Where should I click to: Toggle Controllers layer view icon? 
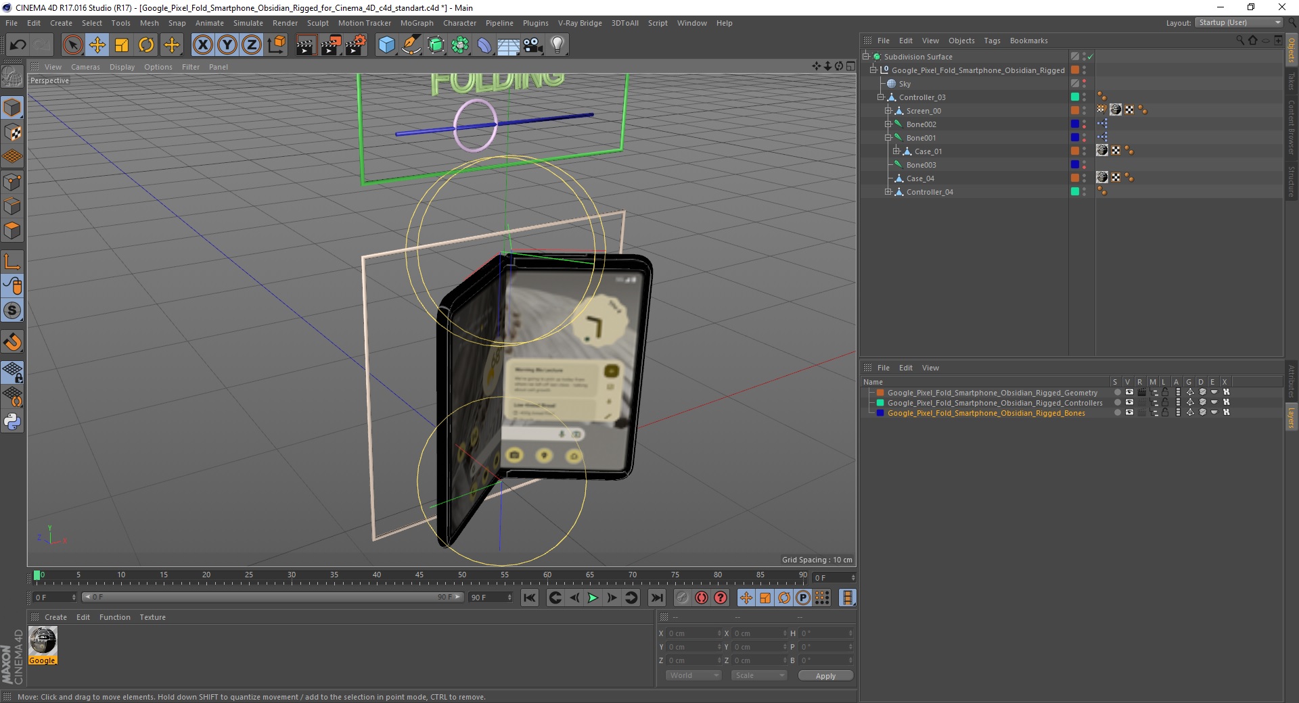point(1129,402)
